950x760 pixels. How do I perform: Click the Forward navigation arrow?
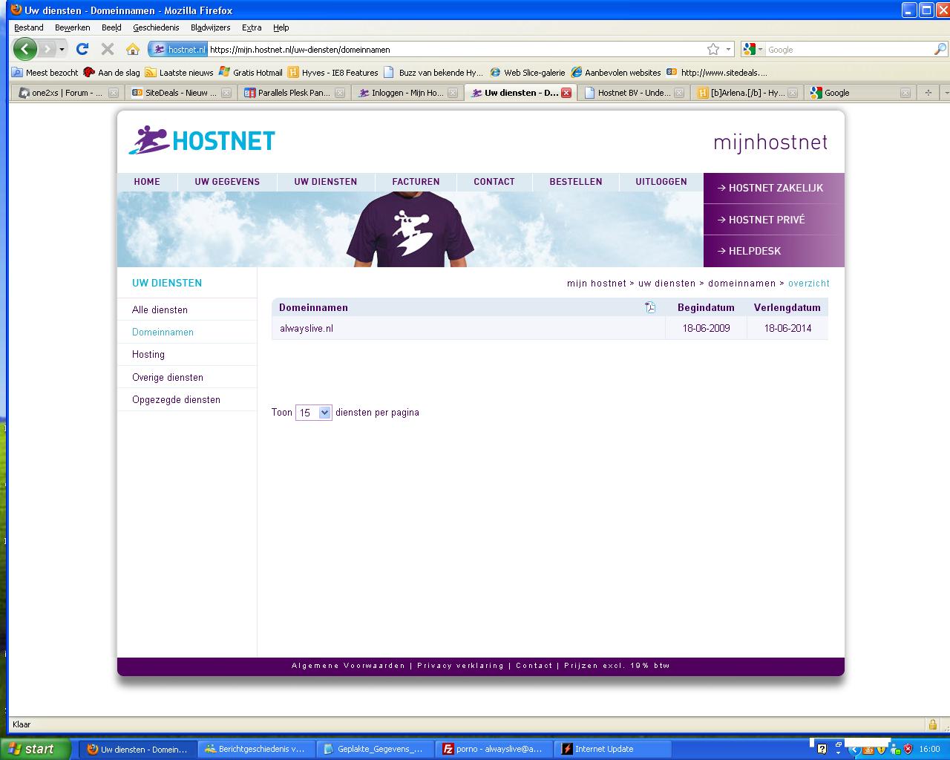tap(47, 49)
